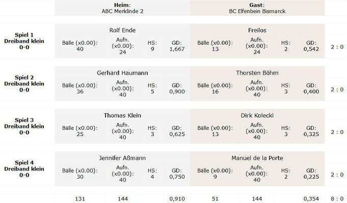Open player Dirk Kolecki
The width and height of the screenshot is (347, 203).
[x=257, y=115]
